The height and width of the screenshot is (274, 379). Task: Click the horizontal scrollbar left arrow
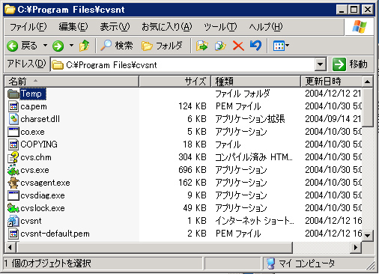pyautogui.click(x=10, y=247)
